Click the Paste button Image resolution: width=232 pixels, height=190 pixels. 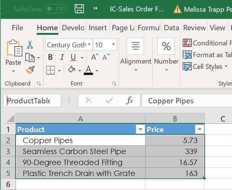pos(13,53)
